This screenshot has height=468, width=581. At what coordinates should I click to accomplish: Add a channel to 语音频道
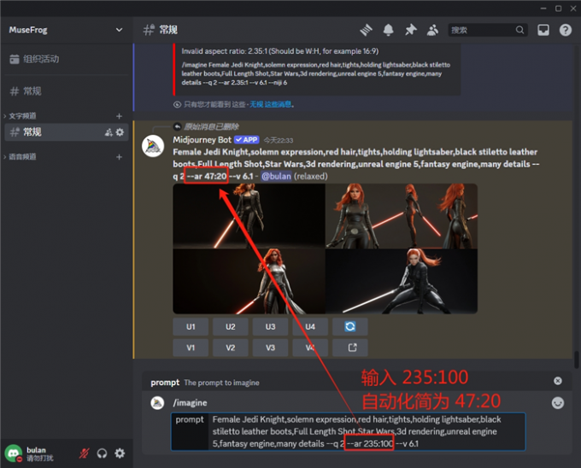click(119, 157)
